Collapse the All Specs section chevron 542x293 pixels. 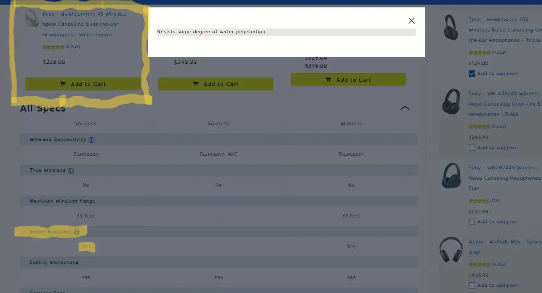405,108
